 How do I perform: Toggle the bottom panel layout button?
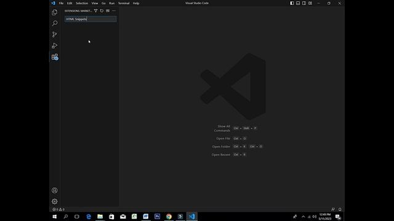pyautogui.click(x=298, y=3)
